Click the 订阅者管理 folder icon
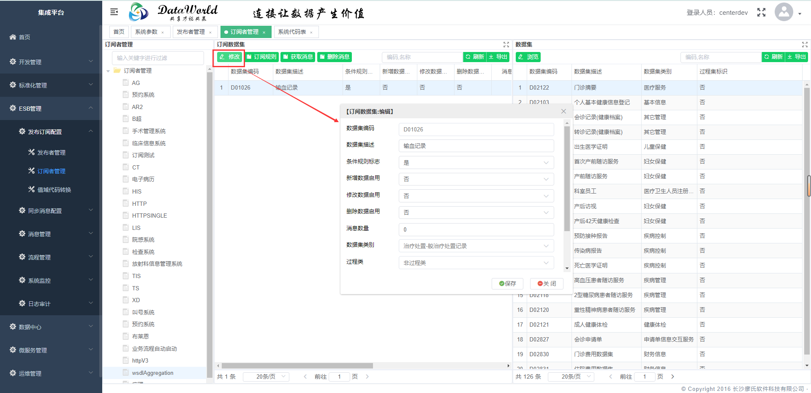The height and width of the screenshot is (393, 811). pyautogui.click(x=117, y=71)
